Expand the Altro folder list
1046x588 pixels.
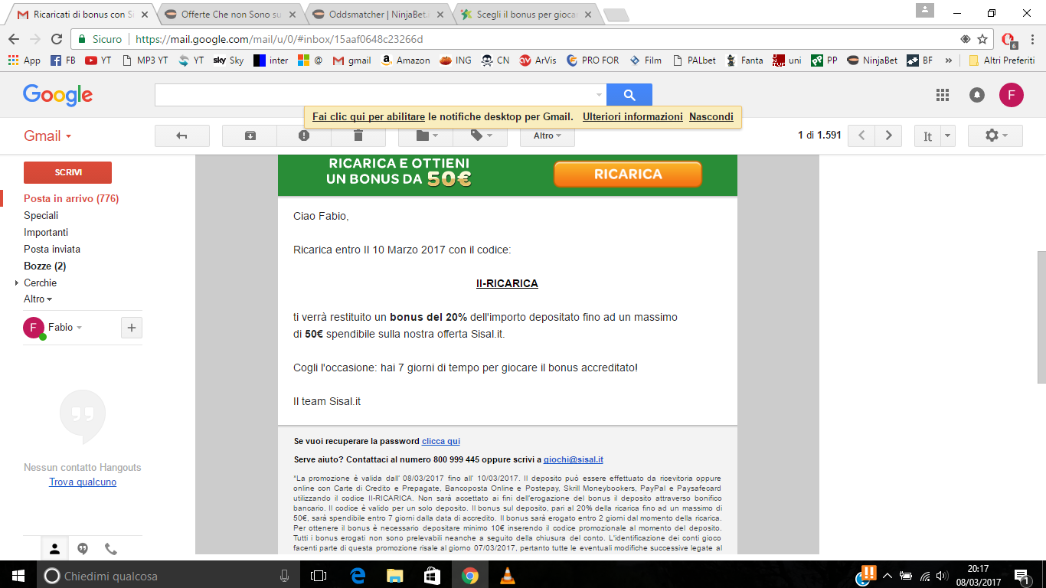[x=38, y=299]
